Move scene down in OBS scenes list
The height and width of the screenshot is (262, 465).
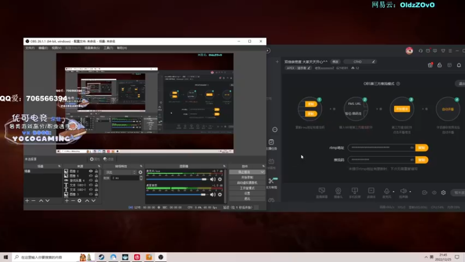click(48, 201)
